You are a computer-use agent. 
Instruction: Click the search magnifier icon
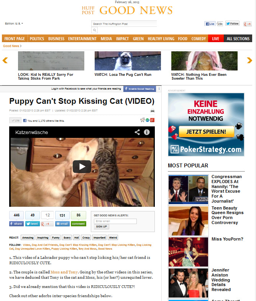pos(95,30)
